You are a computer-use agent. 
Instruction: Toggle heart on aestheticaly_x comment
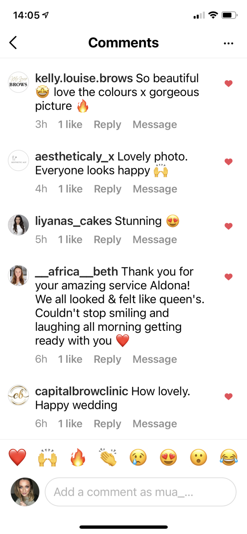228,162
